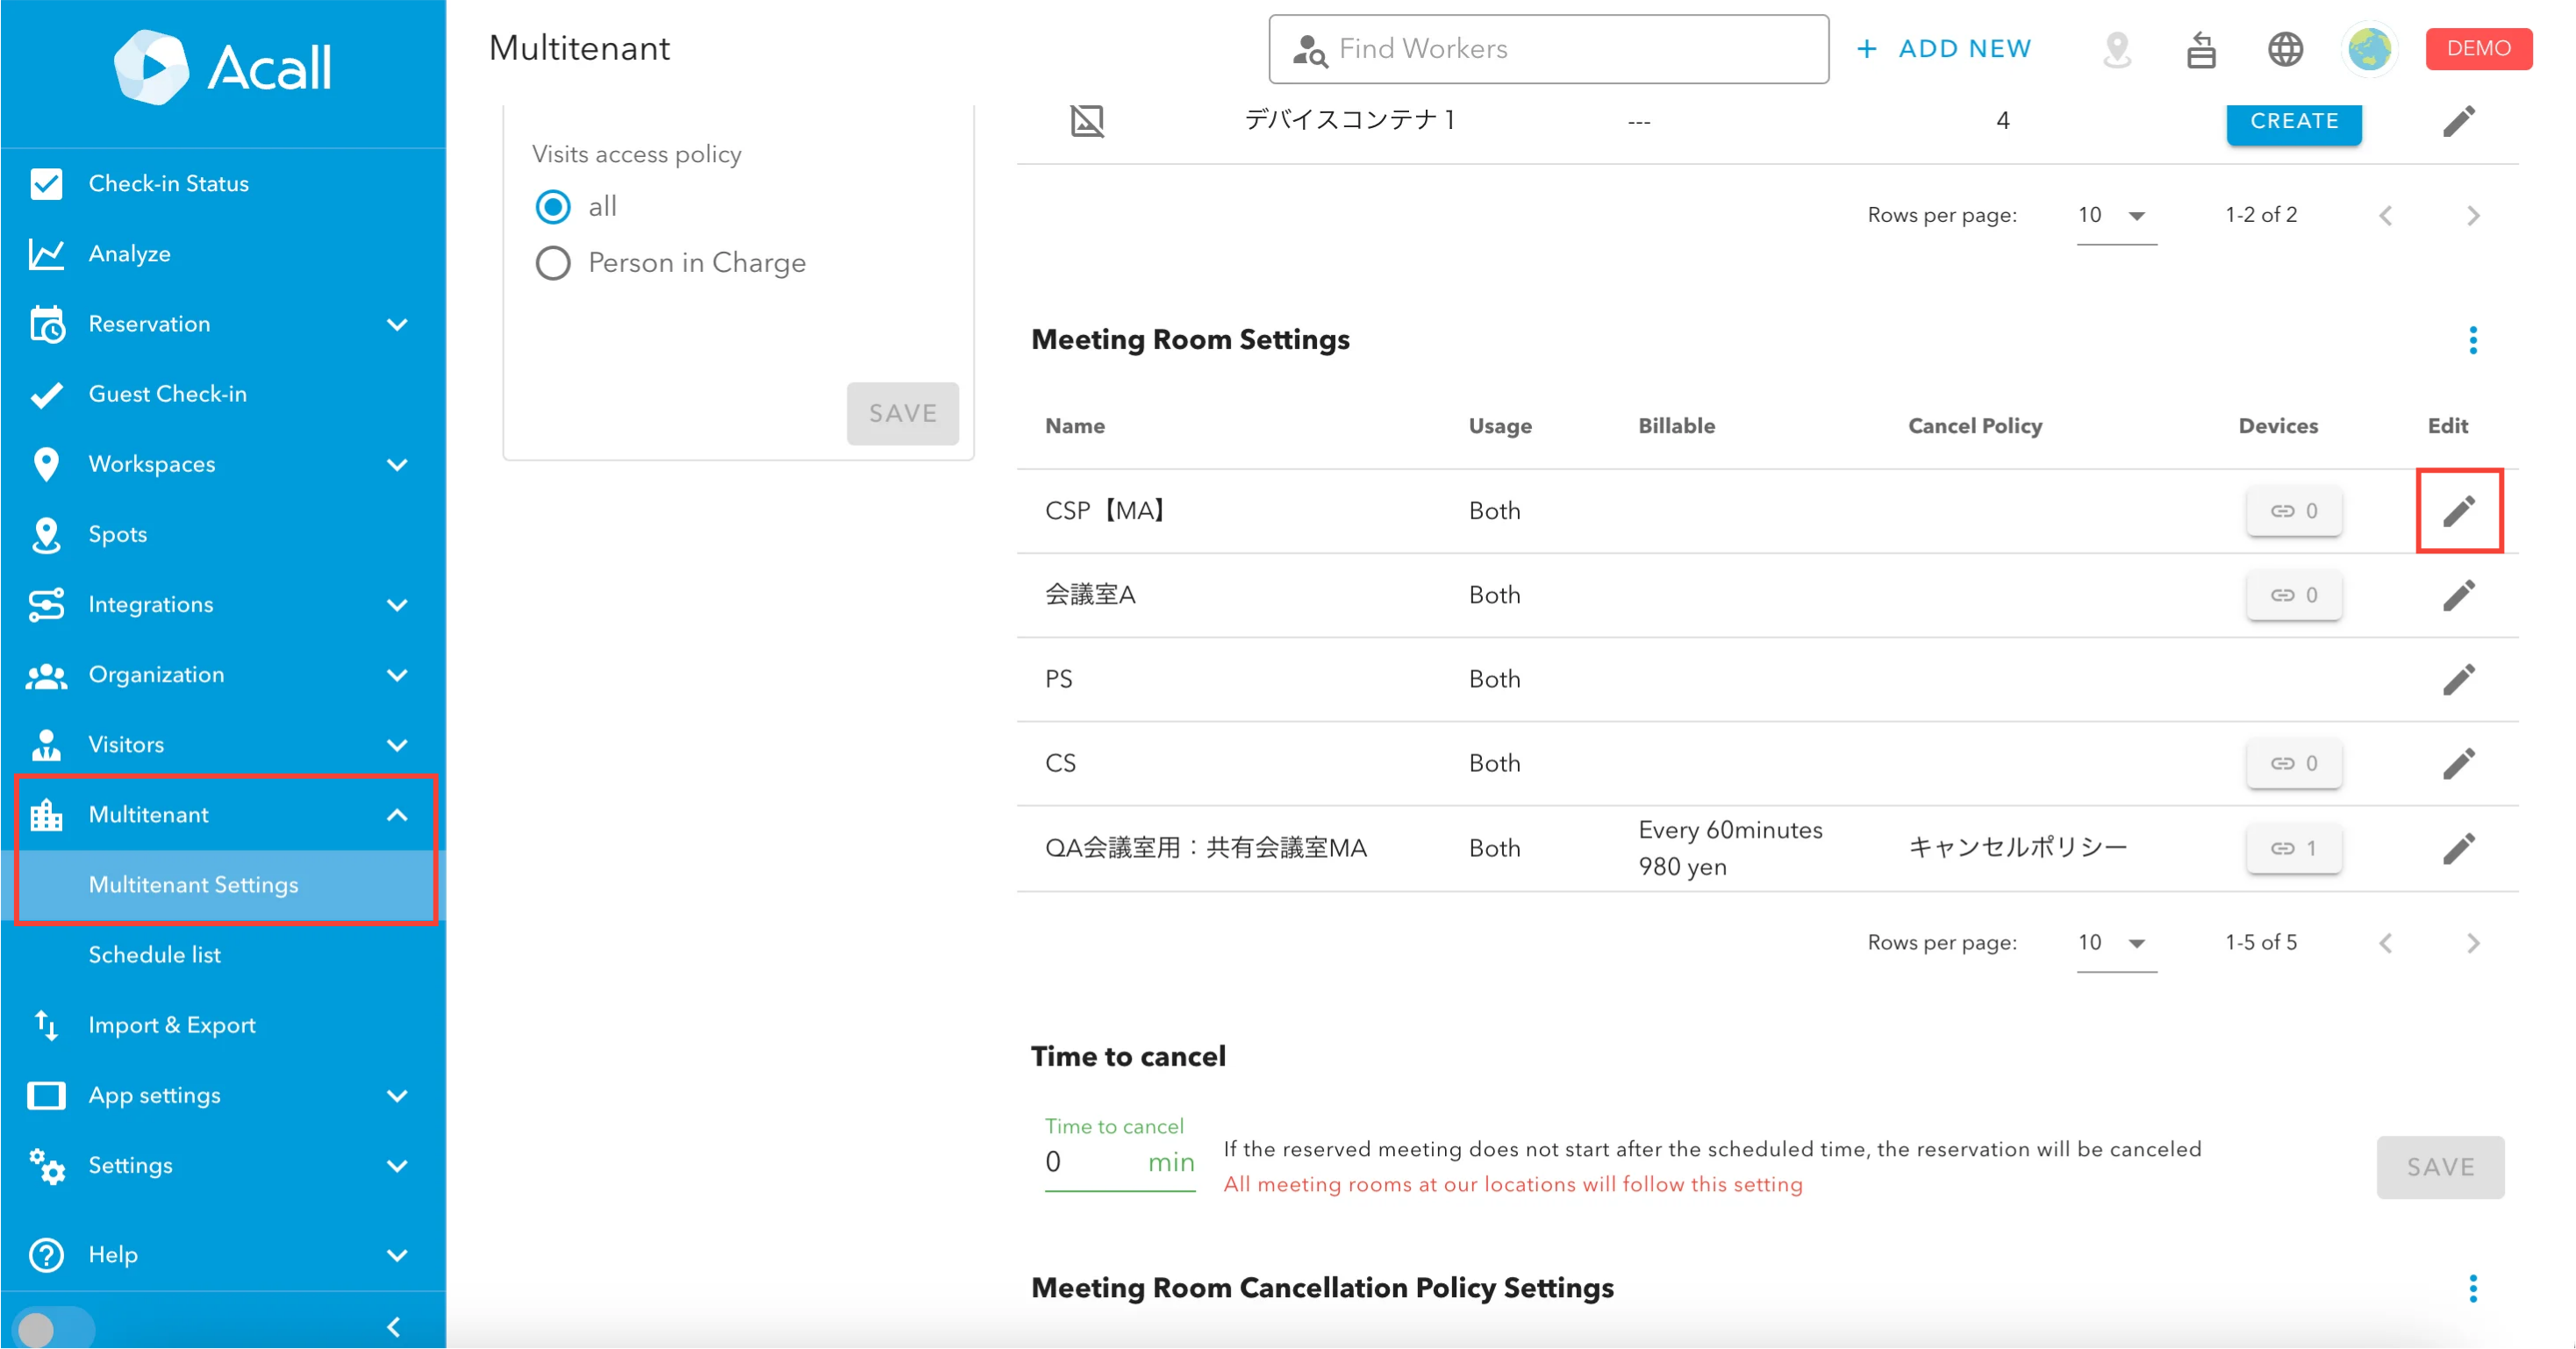This screenshot has height=1349, width=2576.
Task: Select the 'all' visits access radio
Action: 553,207
